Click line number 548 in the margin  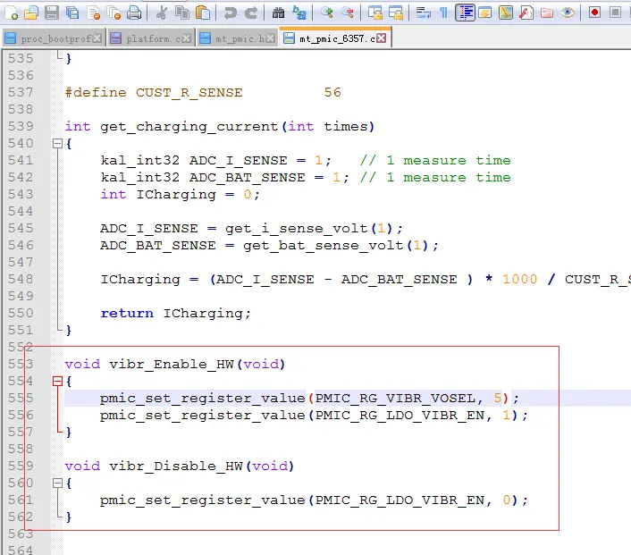coord(21,280)
